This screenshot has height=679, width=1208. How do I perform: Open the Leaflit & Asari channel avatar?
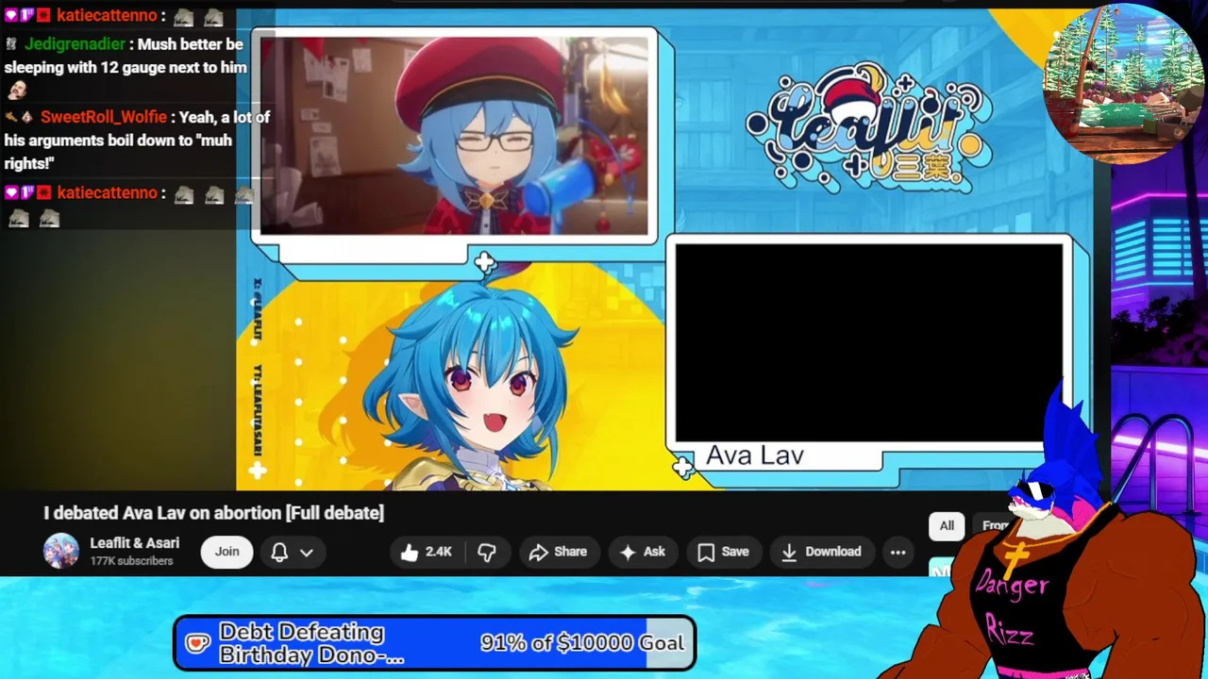click(61, 552)
